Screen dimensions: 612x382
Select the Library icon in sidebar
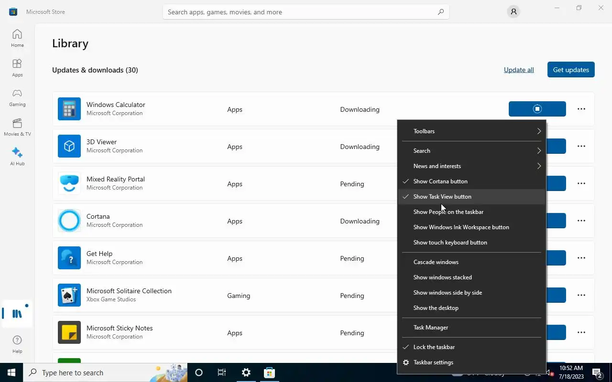click(17, 314)
